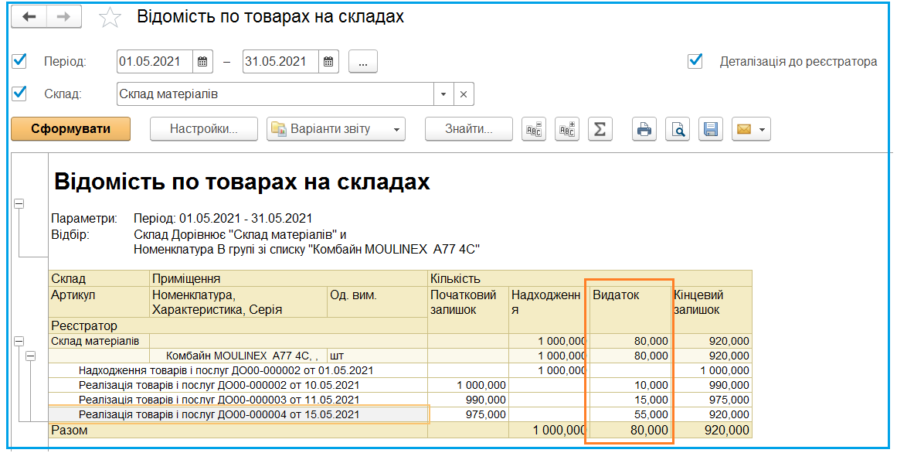
Task: Open Настройки... button
Action: (204, 129)
